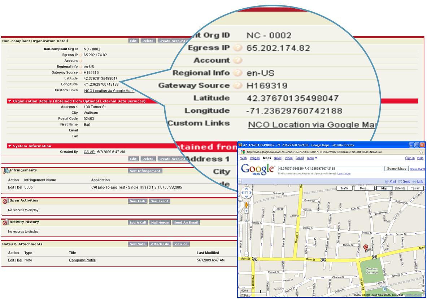Open the CAI API created-by link
The height and width of the screenshot is (299, 427).
(90, 152)
